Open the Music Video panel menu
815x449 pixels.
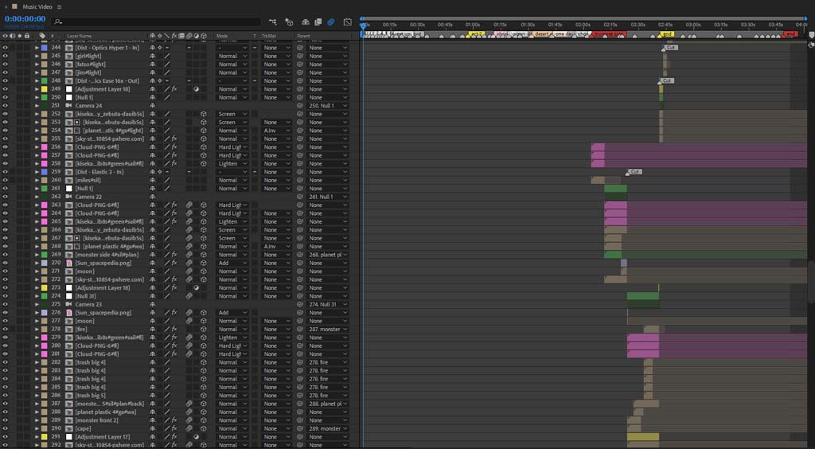(59, 6)
